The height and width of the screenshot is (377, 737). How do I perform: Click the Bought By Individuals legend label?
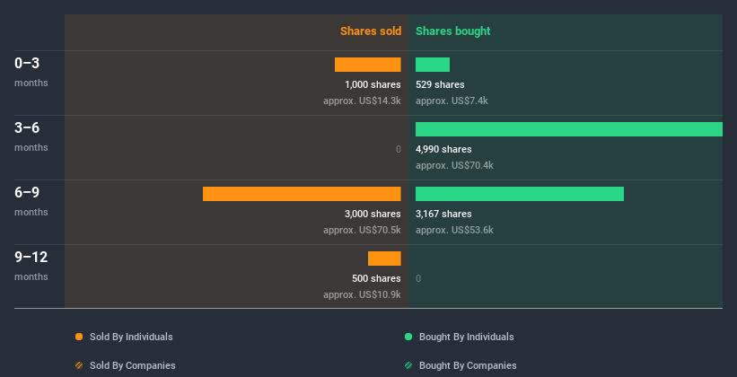point(466,337)
